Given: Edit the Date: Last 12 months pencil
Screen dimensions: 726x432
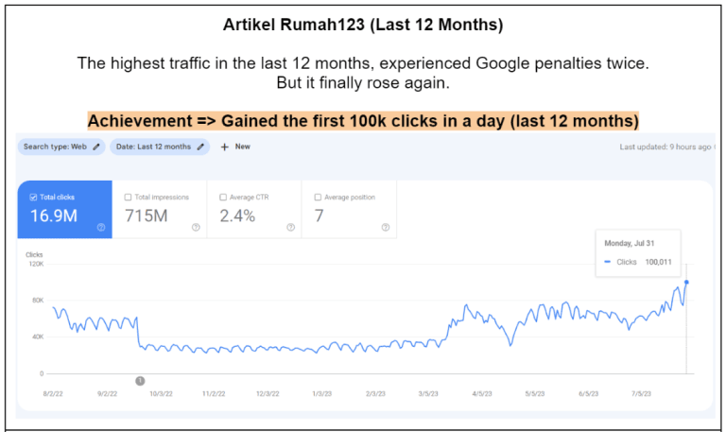Looking at the screenshot, I should 200,147.
